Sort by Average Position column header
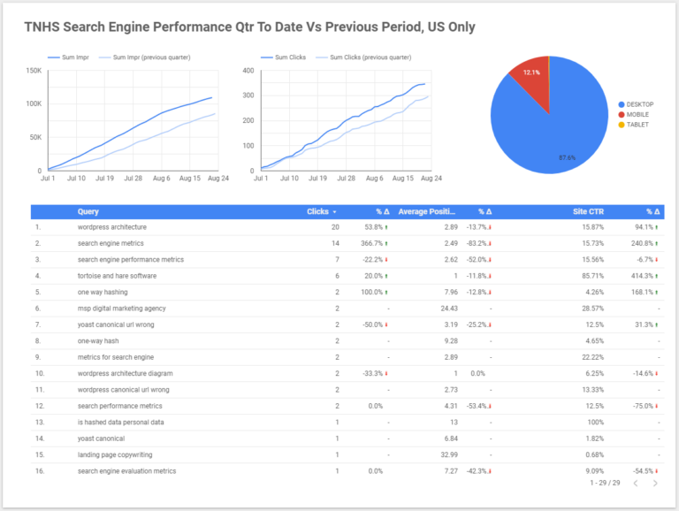The image size is (679, 511). click(427, 212)
